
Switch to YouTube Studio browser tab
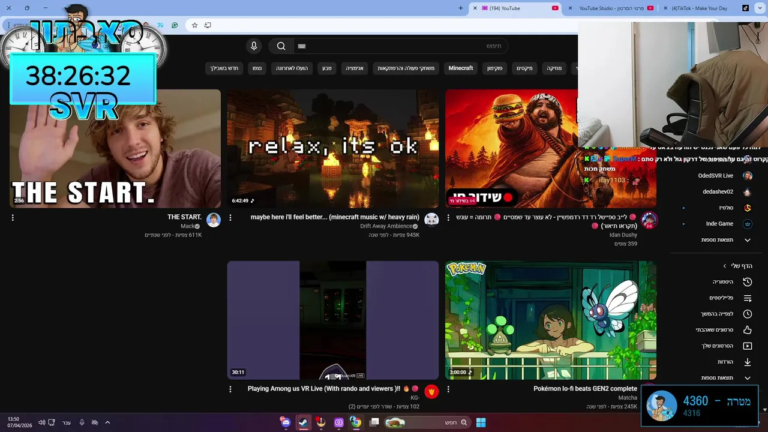click(611, 8)
